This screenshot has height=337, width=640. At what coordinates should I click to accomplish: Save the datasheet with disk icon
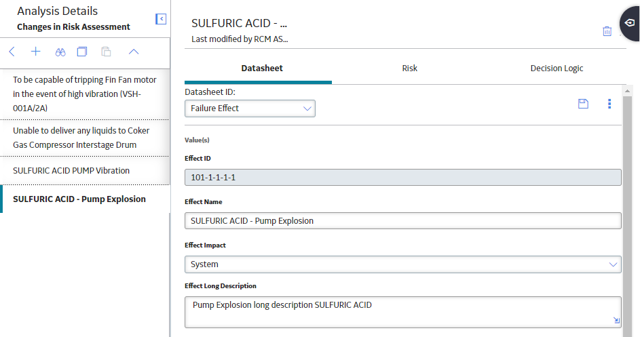(583, 104)
